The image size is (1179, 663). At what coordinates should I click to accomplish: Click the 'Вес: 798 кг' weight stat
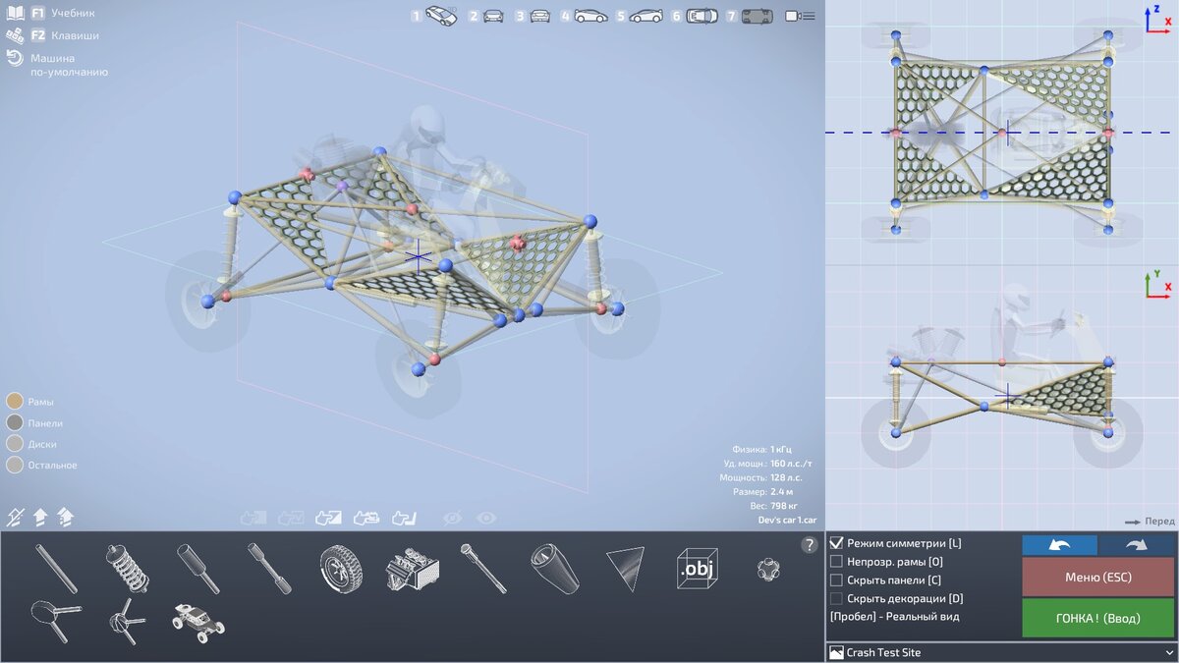tap(782, 505)
